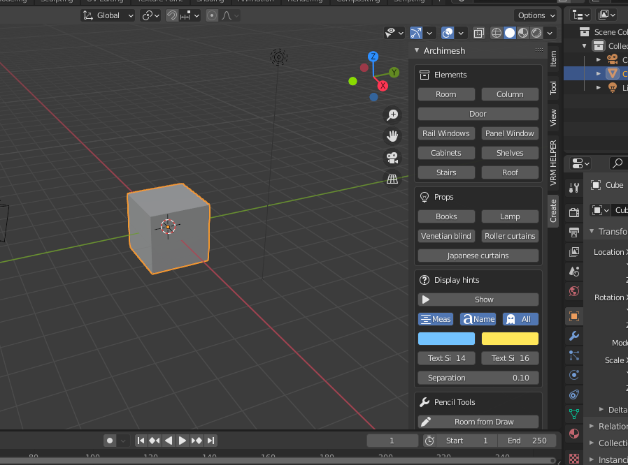
Task: Open snapping options dropdown
Action: (190, 15)
